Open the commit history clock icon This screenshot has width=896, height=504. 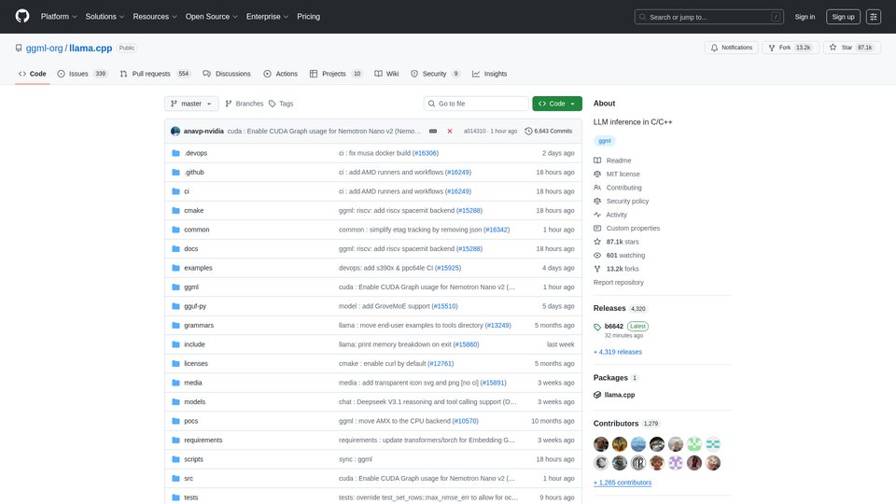pos(529,132)
